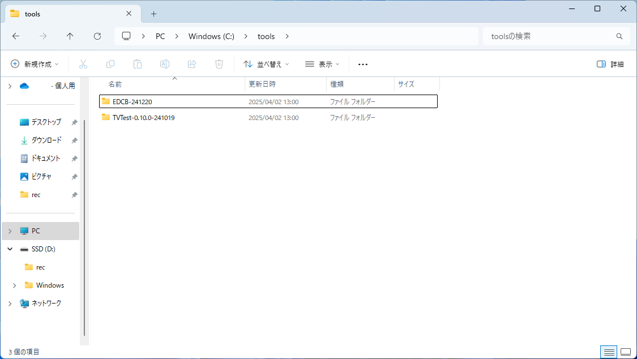Expand the PC tree node
Image resolution: width=637 pixels, height=359 pixels.
pyautogui.click(x=10, y=231)
